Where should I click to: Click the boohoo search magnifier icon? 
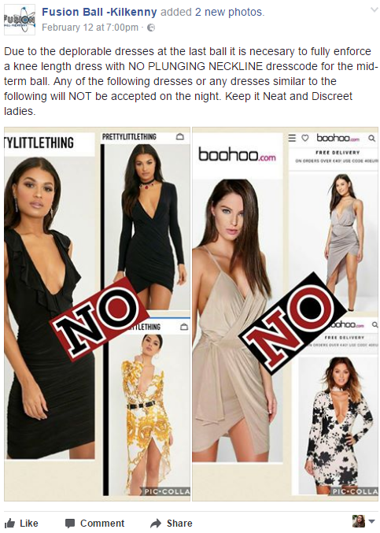[x=372, y=138]
